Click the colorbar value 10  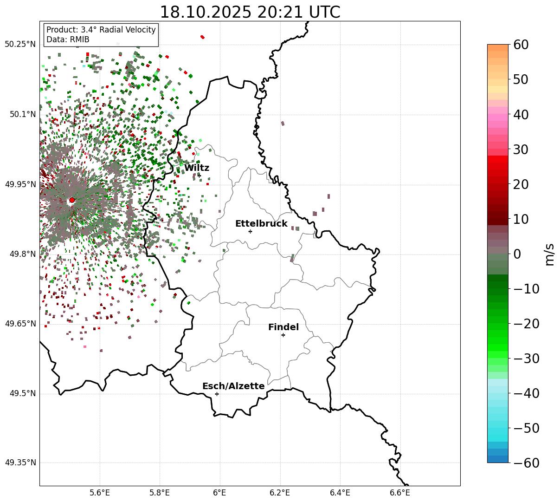pos(521,219)
